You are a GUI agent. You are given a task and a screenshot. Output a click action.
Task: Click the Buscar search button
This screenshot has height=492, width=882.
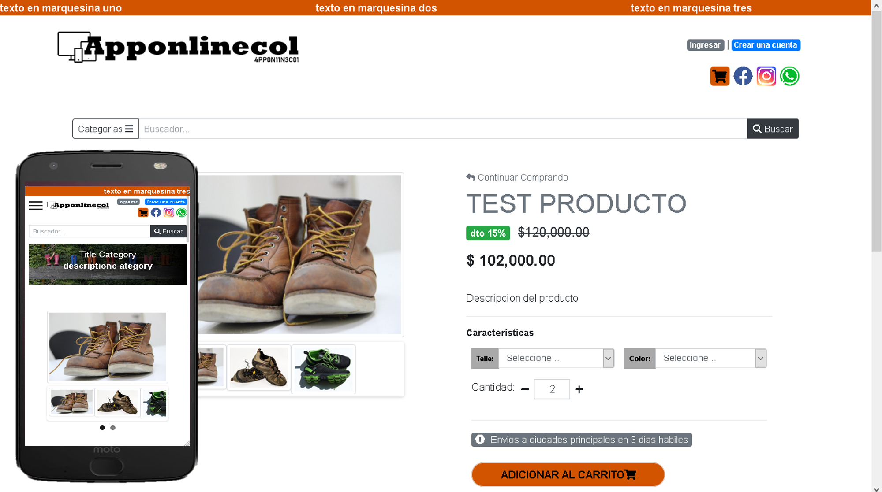click(773, 129)
